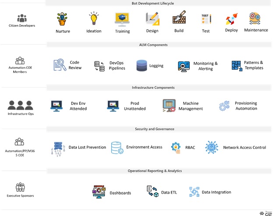Click the Dev Env Attended text
Screen dimensions: 276x216
[78, 106]
